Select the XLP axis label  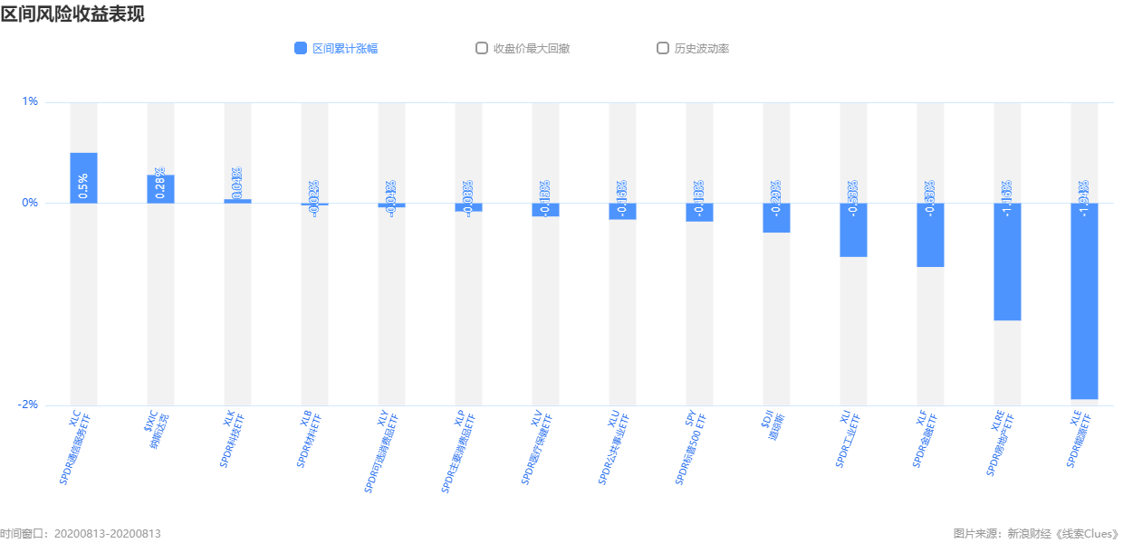pos(457,452)
